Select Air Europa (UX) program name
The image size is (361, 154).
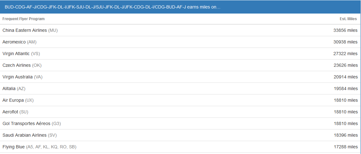pos(18,100)
